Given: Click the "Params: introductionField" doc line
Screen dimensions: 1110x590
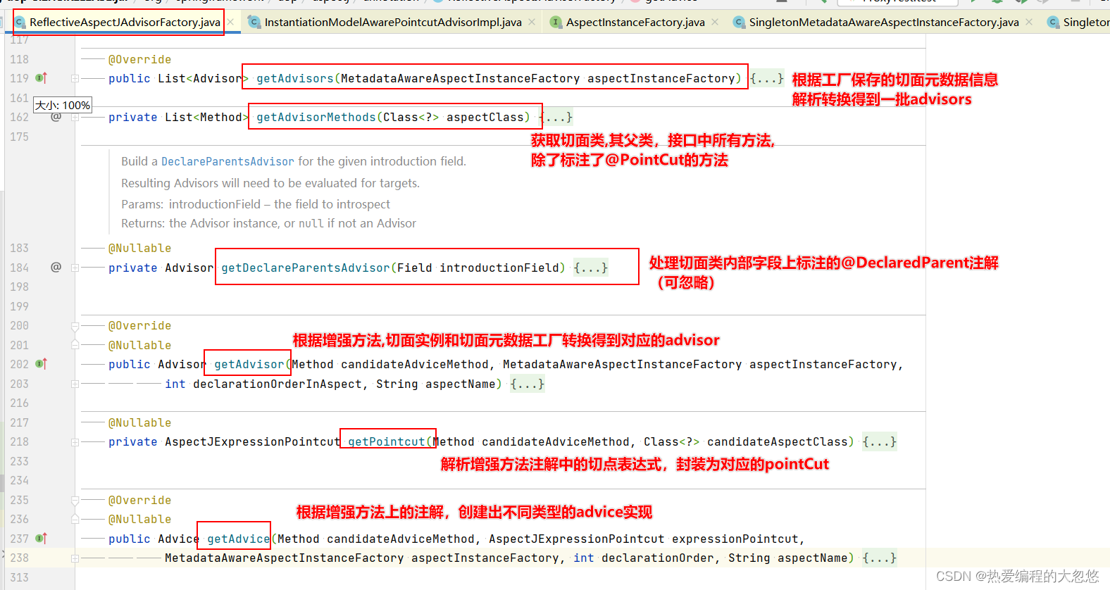Looking at the screenshot, I should pyautogui.click(x=256, y=204).
